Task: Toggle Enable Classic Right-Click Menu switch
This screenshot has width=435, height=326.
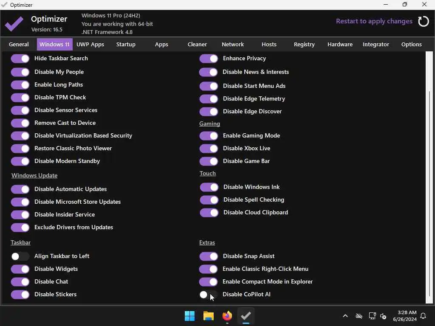Action: (209, 269)
